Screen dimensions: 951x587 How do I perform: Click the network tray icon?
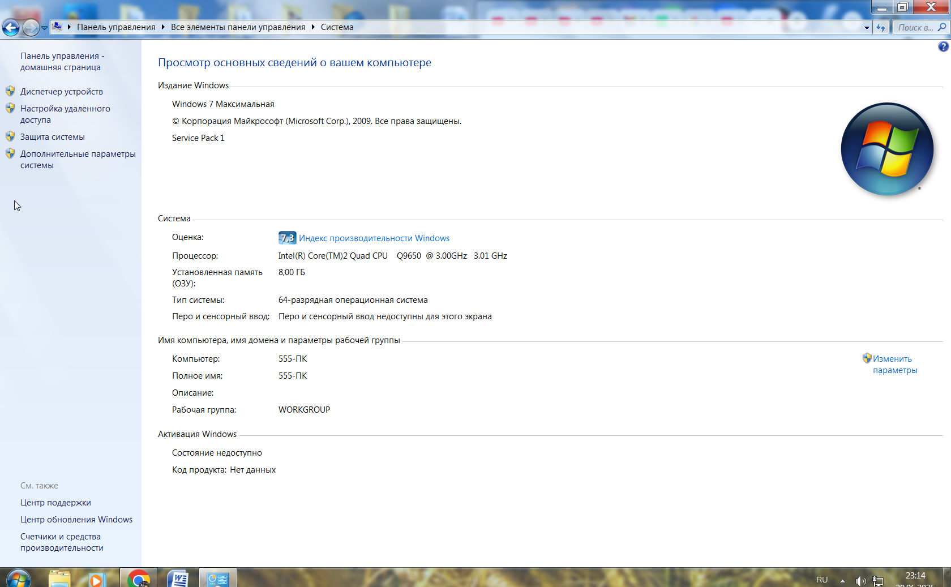click(x=878, y=581)
